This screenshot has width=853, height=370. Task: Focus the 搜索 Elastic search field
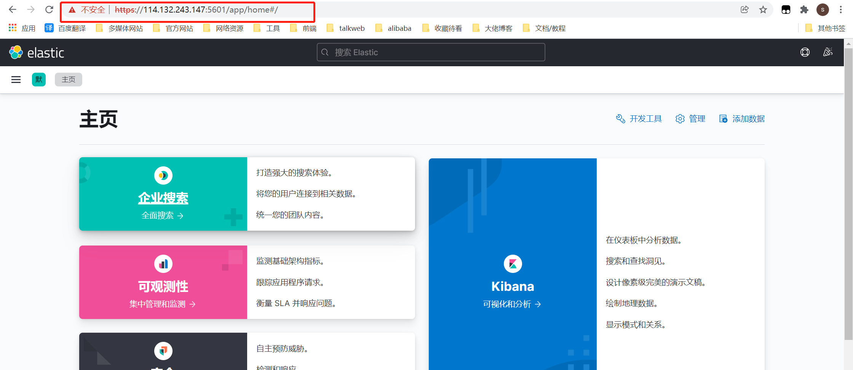pos(431,52)
